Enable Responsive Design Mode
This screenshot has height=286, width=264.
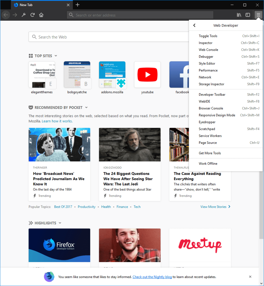click(x=217, y=115)
